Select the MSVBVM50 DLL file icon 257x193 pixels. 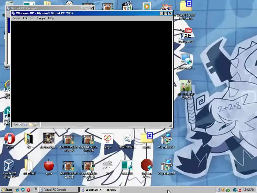click(x=127, y=141)
